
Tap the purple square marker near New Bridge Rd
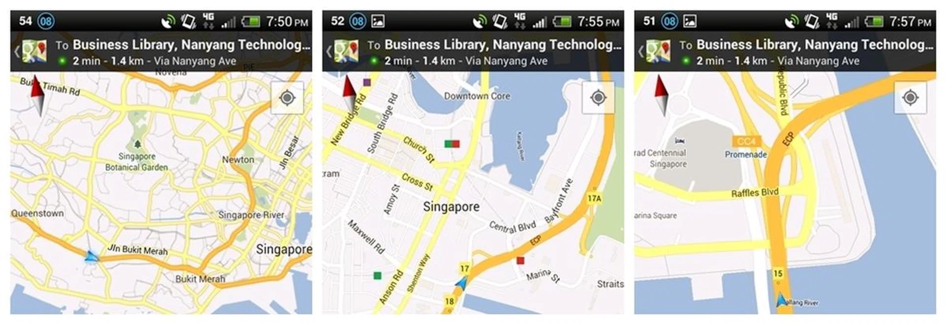coord(367,82)
